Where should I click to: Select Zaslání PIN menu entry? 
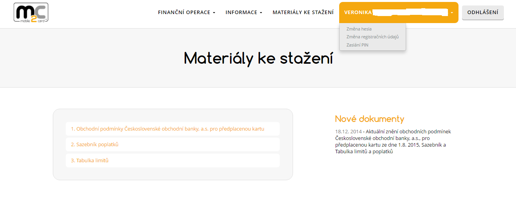pyautogui.click(x=358, y=45)
